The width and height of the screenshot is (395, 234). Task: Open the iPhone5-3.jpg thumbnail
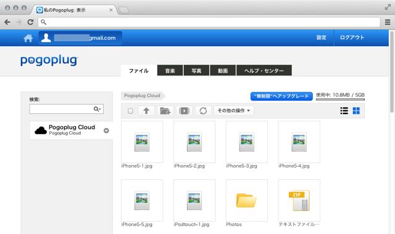click(x=247, y=142)
